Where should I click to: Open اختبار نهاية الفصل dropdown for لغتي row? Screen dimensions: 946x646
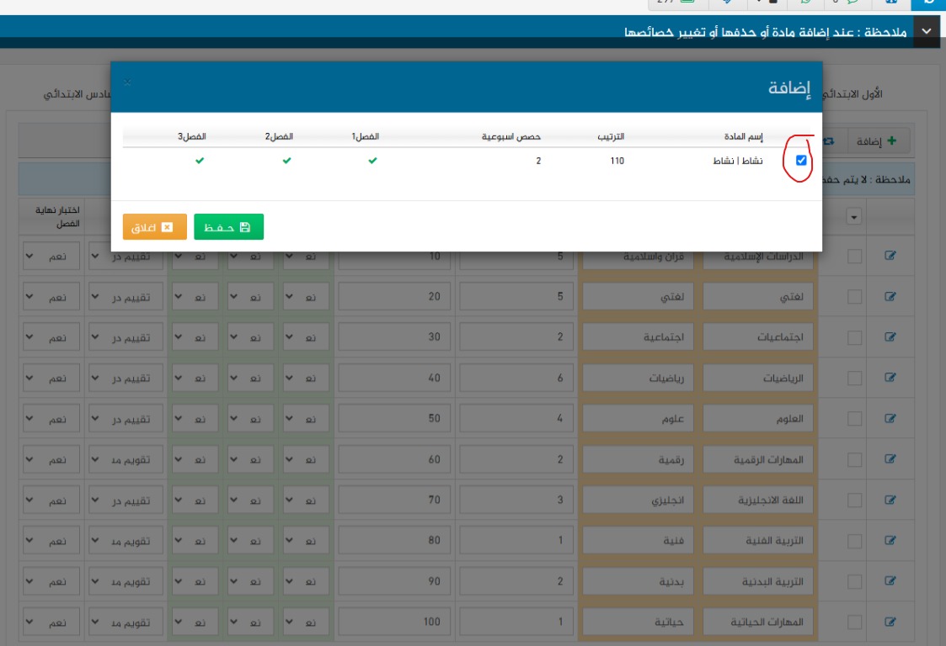51,296
